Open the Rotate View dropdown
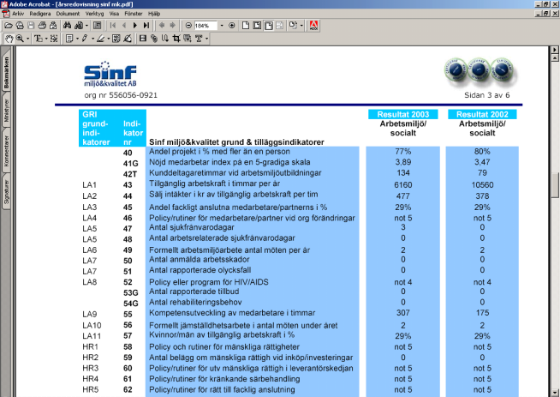The image size is (560, 397). (x=301, y=26)
